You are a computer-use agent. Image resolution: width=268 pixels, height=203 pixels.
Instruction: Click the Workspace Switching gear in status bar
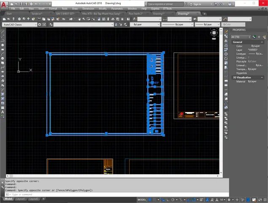tap(229, 200)
